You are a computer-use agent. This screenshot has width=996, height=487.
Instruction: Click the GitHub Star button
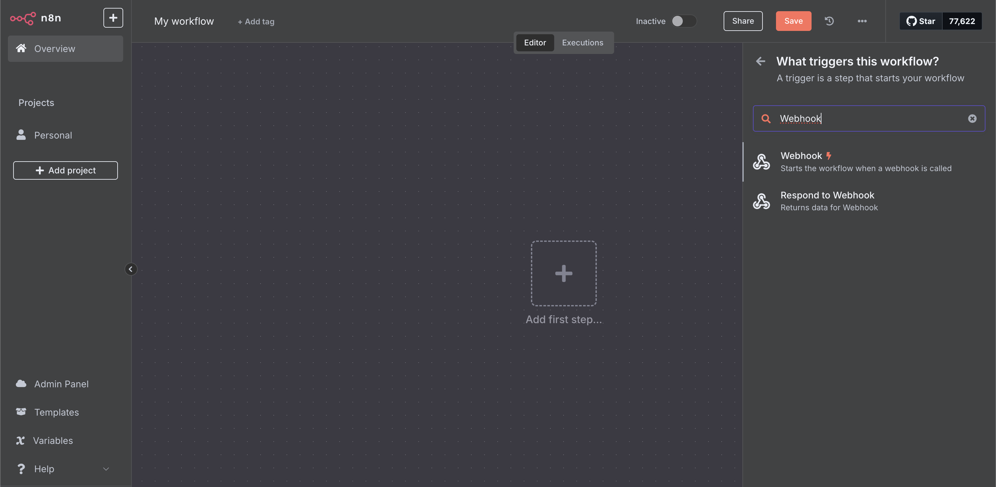point(921,21)
